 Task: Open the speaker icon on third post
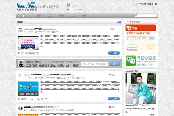(20, 108)
